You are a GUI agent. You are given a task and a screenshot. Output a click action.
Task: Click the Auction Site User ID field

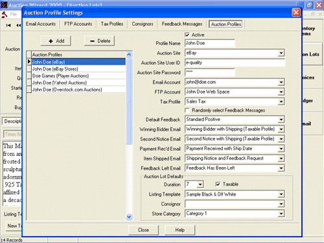pyautogui.click(x=235, y=62)
